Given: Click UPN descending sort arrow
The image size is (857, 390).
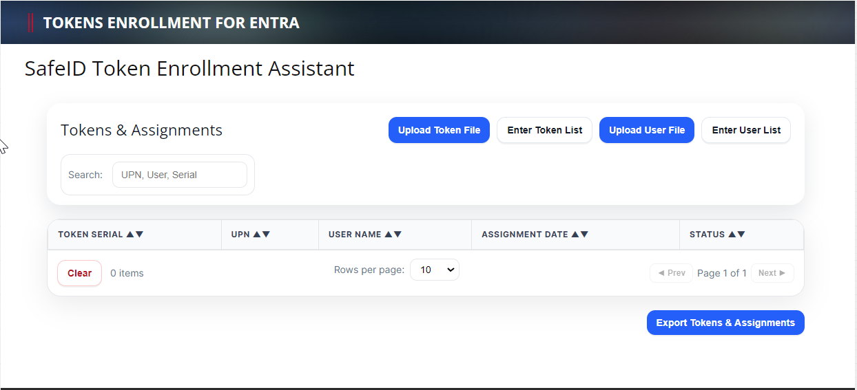Looking at the screenshot, I should [267, 235].
